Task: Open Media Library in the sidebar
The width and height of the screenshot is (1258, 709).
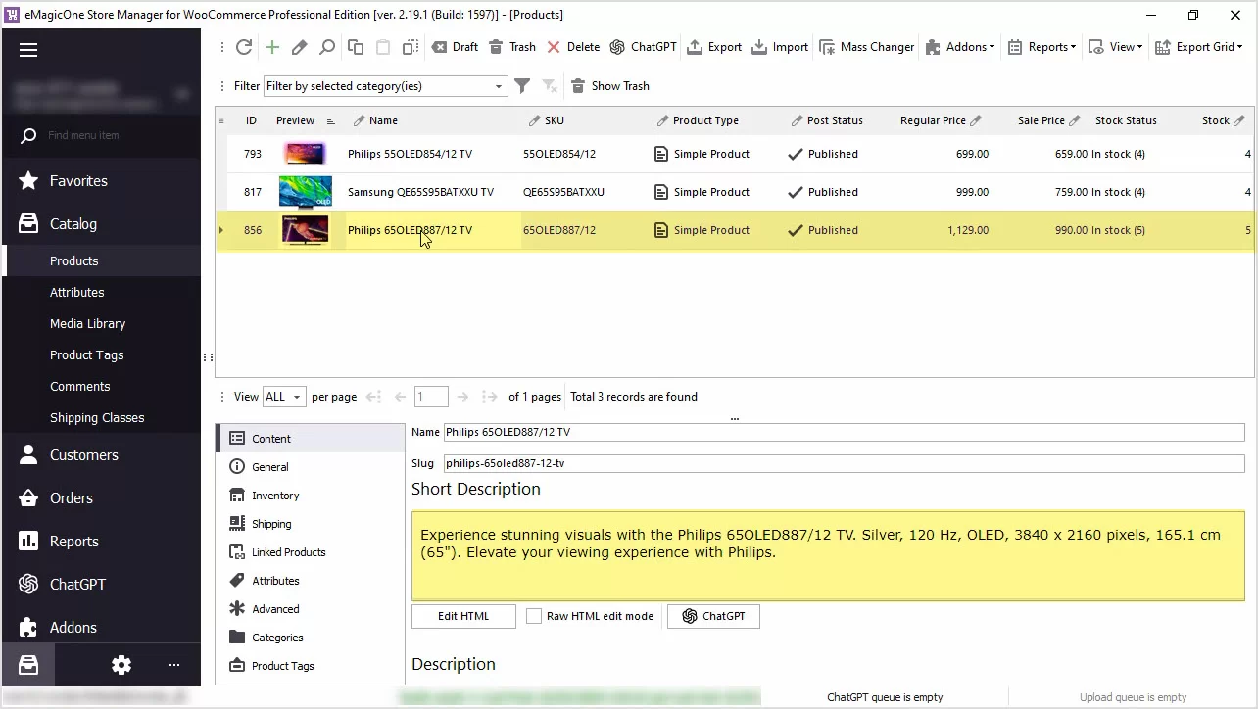Action: coord(87,323)
